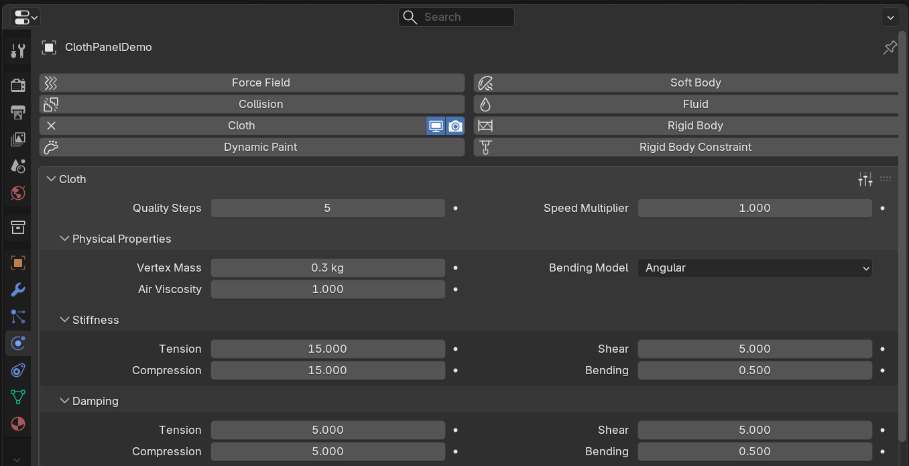Image resolution: width=909 pixels, height=466 pixels.
Task: Animate the Vertex Mass property dot
Action: coord(456,268)
